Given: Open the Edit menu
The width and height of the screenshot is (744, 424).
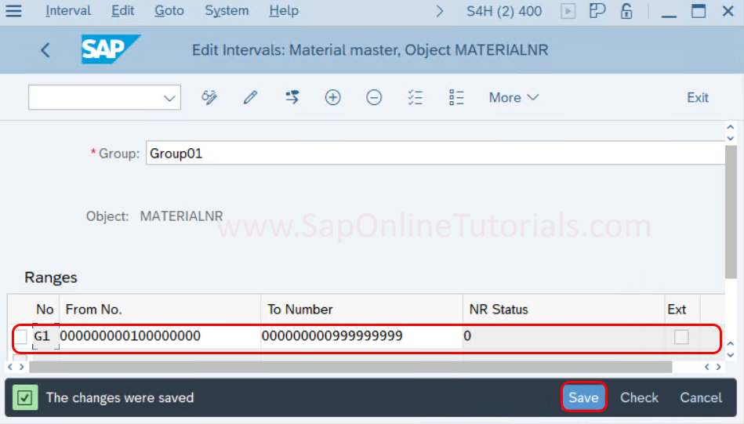Looking at the screenshot, I should 122,10.
